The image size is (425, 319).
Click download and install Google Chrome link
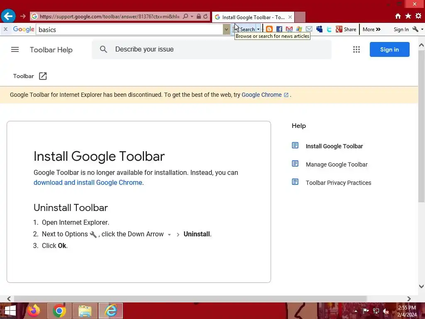click(88, 183)
